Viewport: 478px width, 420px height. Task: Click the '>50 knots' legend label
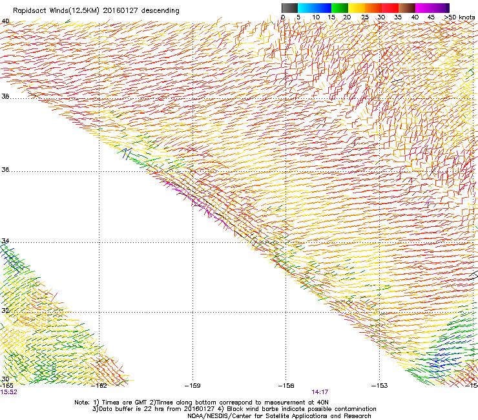click(x=459, y=17)
